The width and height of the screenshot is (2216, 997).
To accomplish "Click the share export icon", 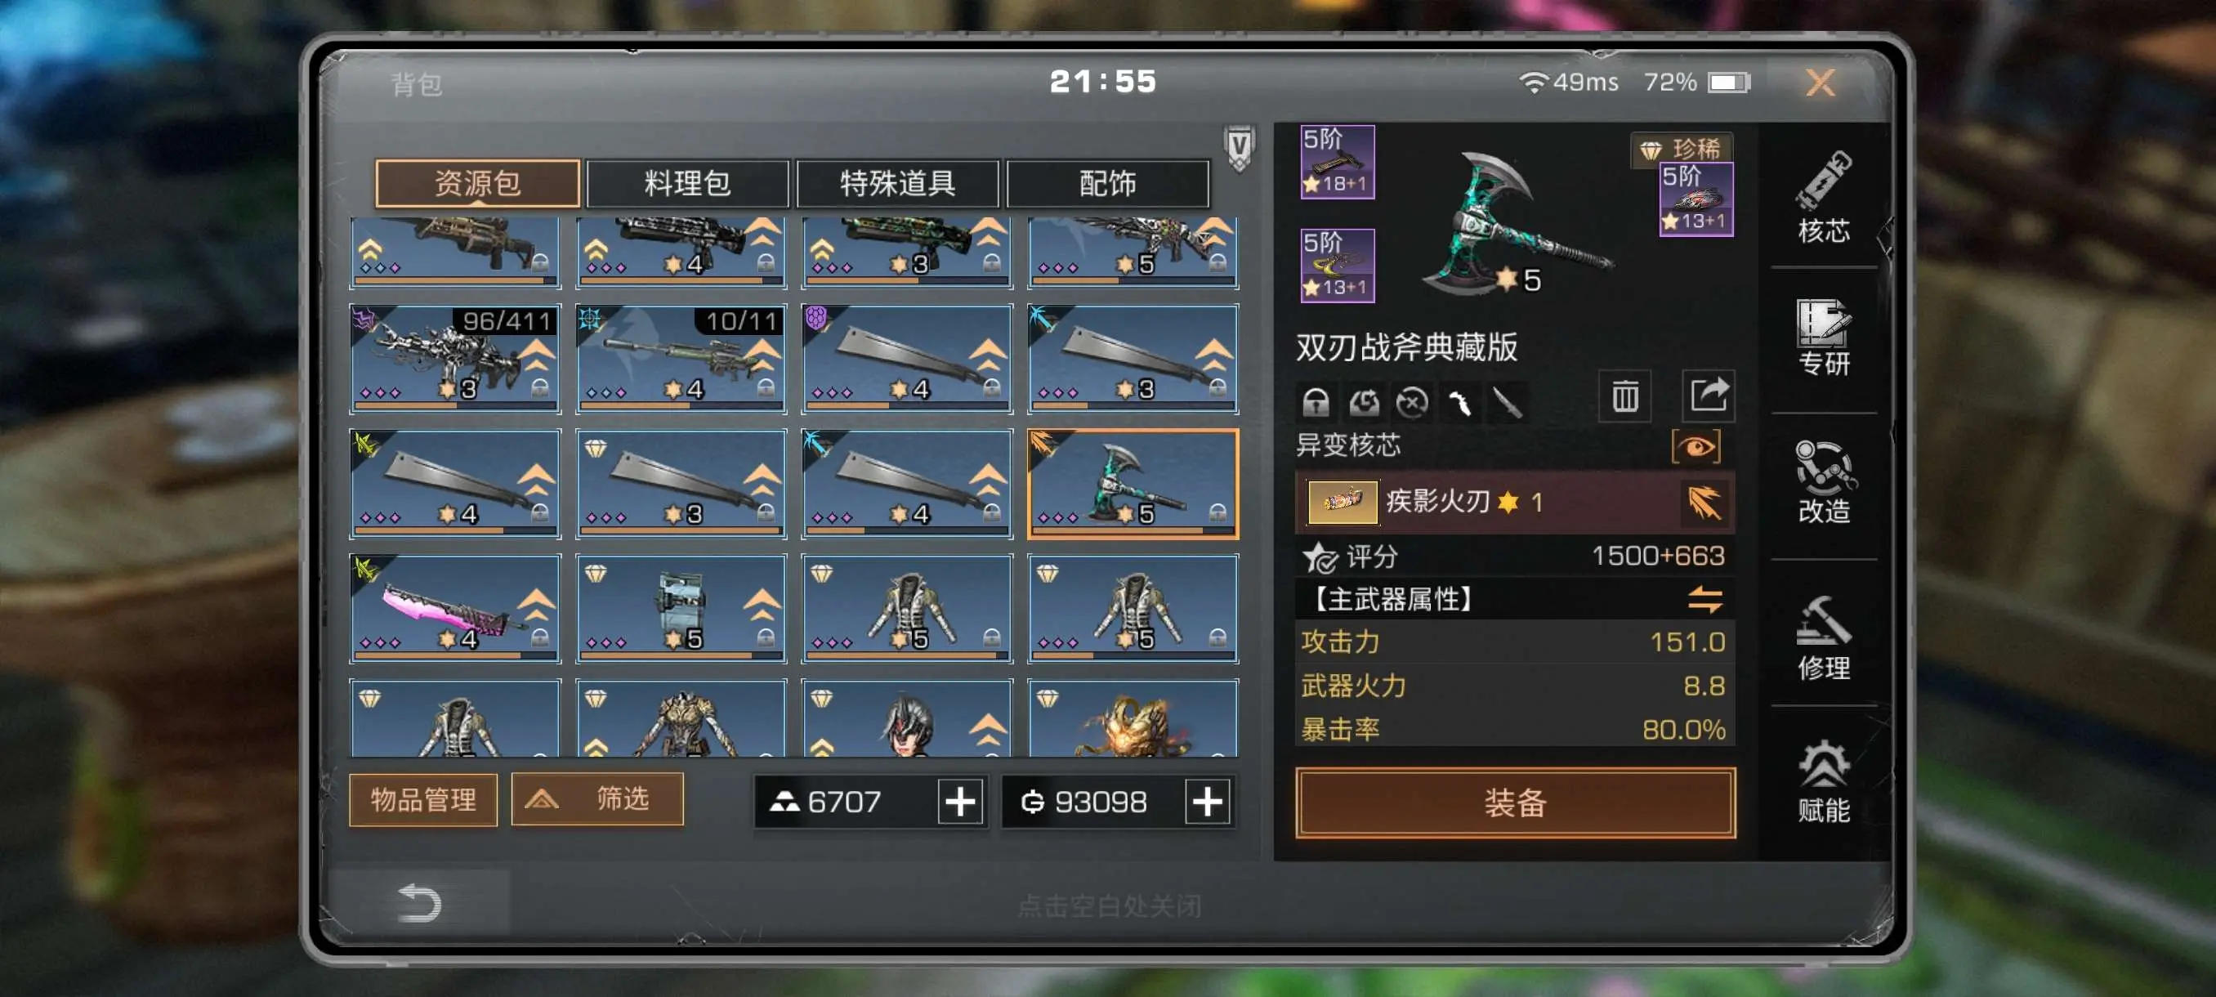I will [x=1709, y=396].
